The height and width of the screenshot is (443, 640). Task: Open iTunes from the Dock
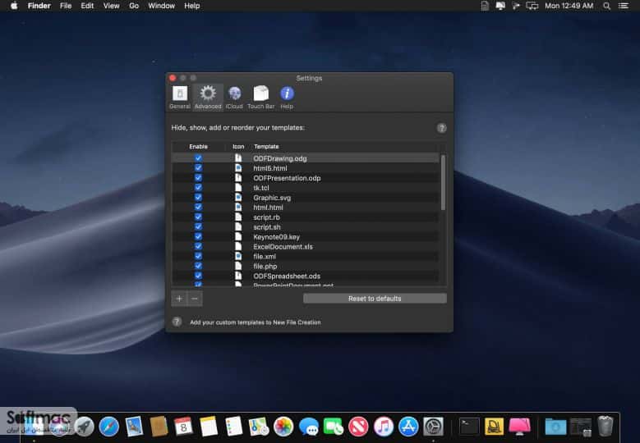point(384,427)
